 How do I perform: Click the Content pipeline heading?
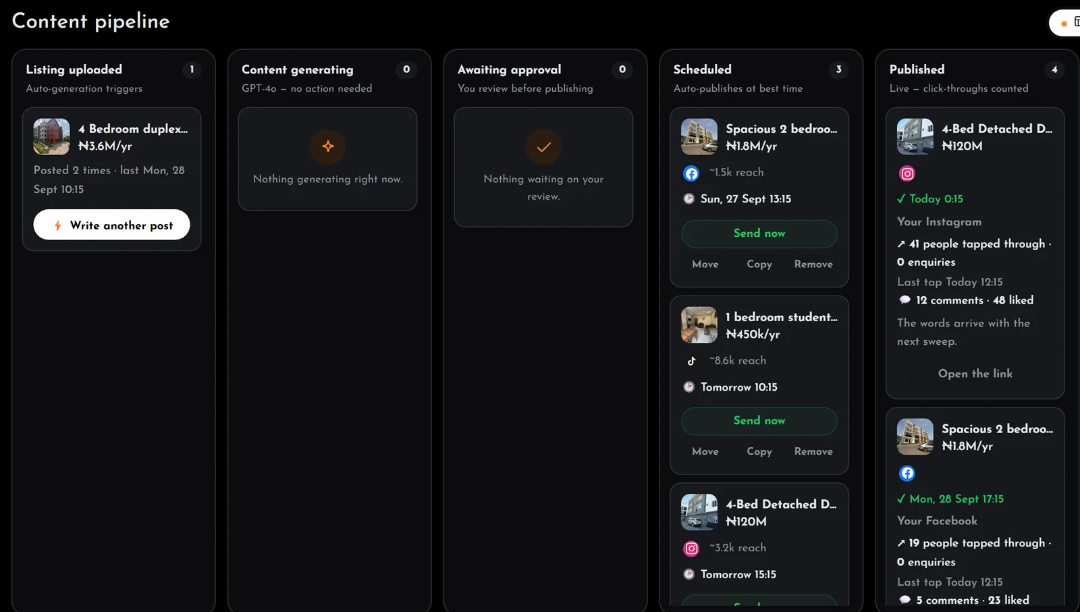click(91, 21)
